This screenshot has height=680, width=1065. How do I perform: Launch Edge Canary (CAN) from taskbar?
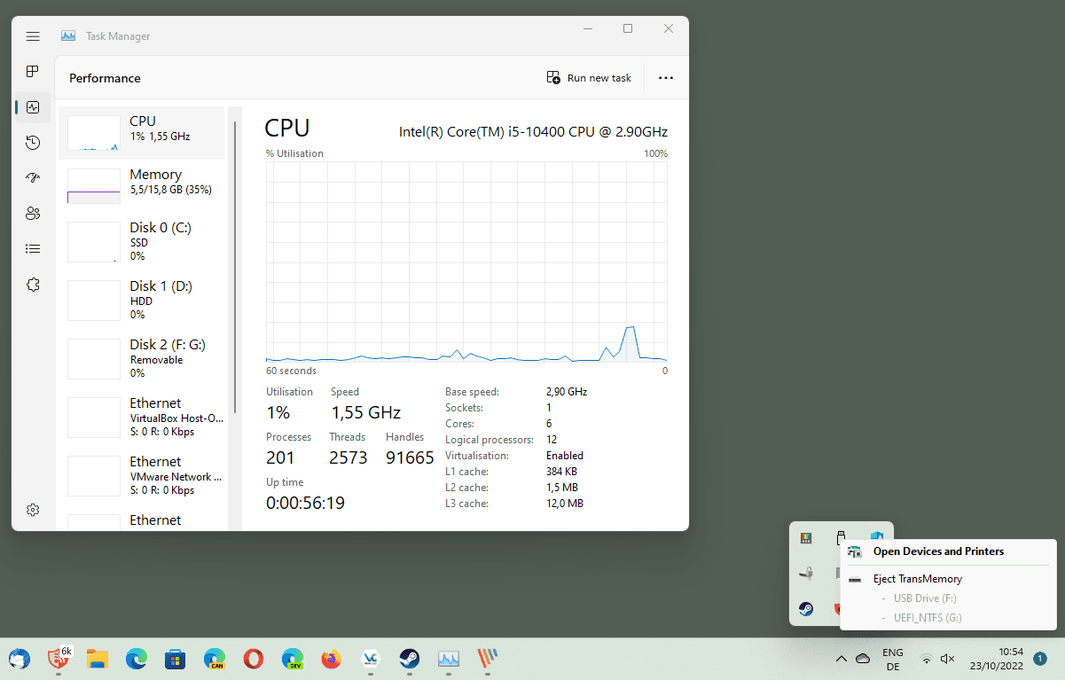215,659
